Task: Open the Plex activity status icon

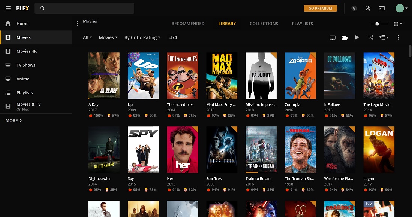Action: pyautogui.click(x=354, y=8)
